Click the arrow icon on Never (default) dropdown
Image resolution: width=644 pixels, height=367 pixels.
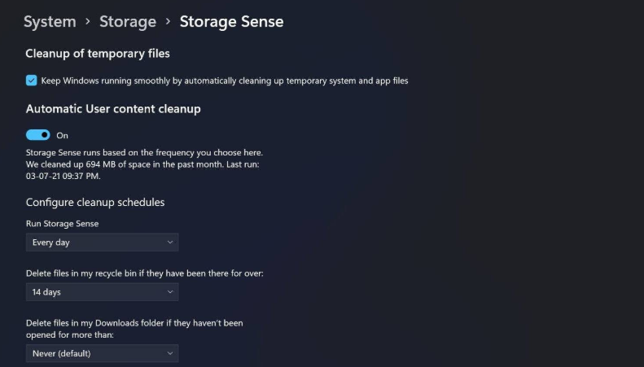coord(169,353)
